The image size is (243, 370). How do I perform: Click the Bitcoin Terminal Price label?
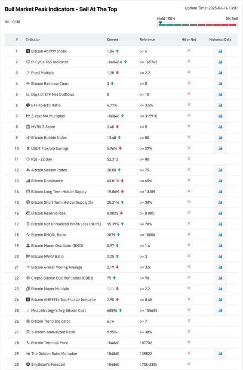point(49,343)
